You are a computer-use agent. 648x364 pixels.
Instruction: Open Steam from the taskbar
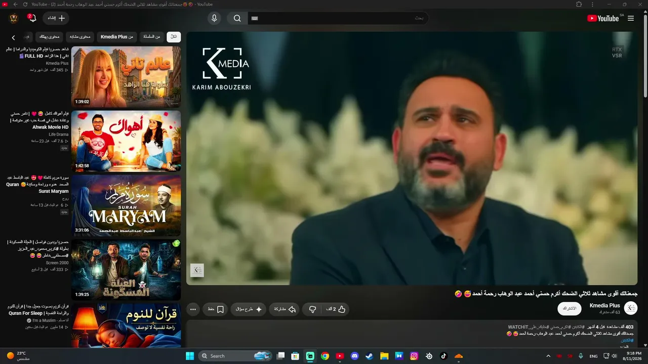click(x=369, y=356)
